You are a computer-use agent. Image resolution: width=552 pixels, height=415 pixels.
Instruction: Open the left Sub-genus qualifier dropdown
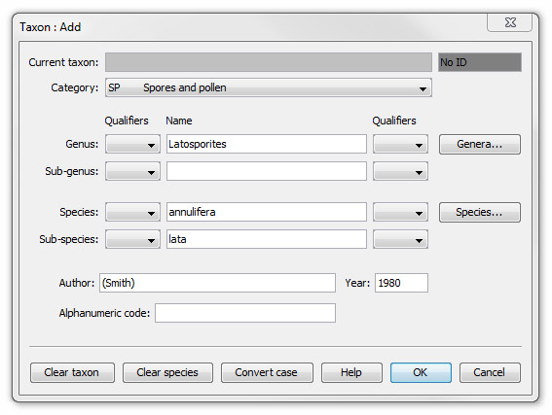point(132,171)
